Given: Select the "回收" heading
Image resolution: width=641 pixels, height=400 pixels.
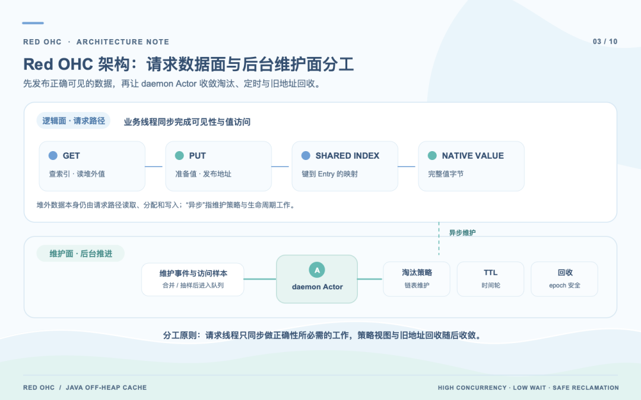Looking at the screenshot, I should pos(565,273).
